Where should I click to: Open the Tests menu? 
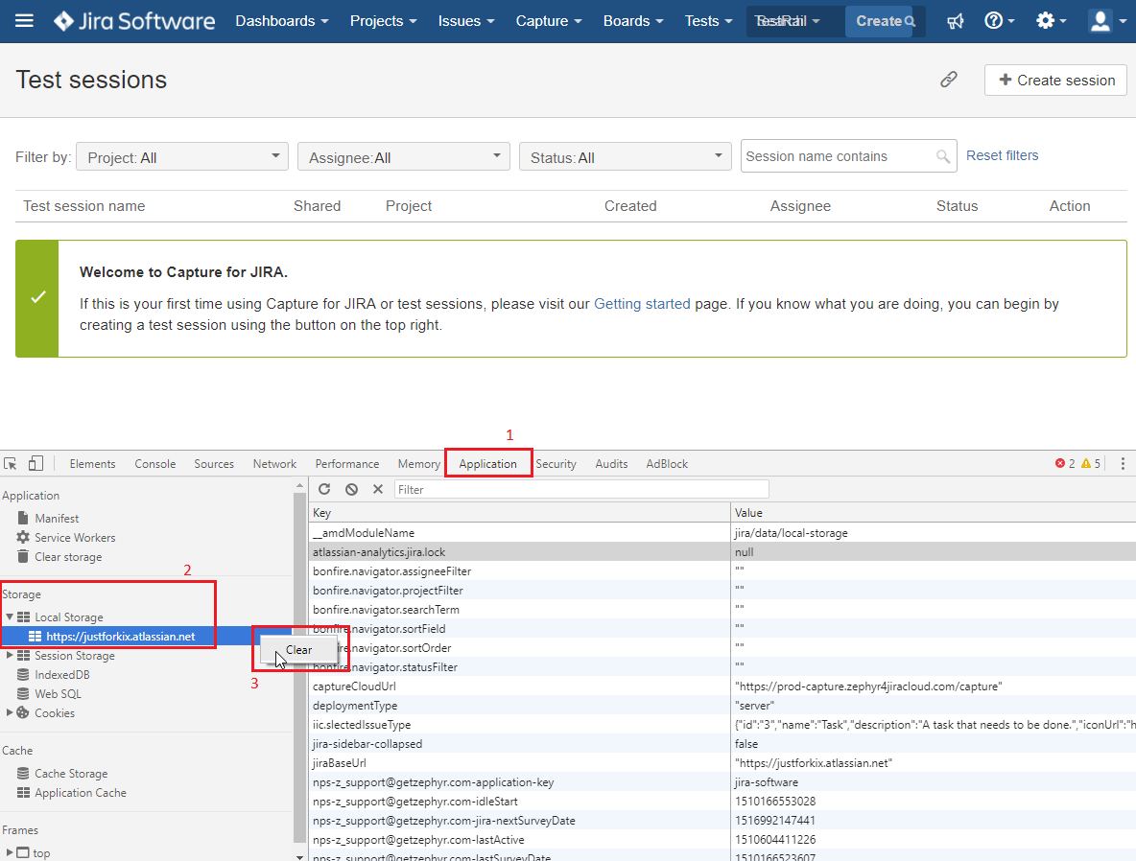pos(708,21)
